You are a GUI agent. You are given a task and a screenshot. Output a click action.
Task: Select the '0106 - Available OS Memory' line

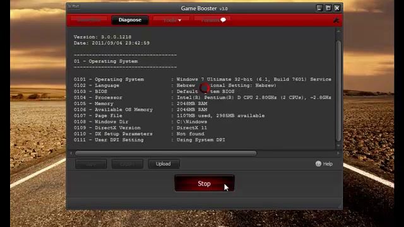(x=140, y=110)
